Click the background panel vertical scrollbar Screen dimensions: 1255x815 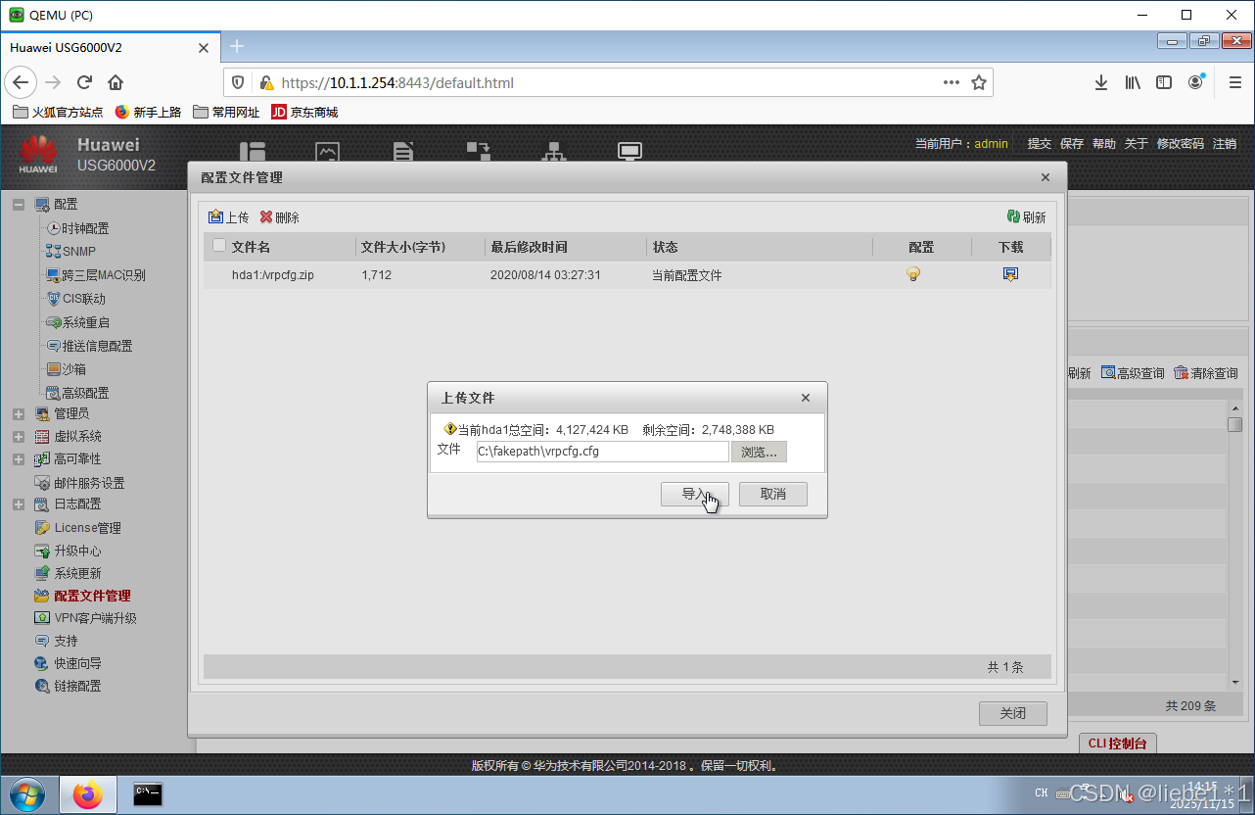(1235, 545)
